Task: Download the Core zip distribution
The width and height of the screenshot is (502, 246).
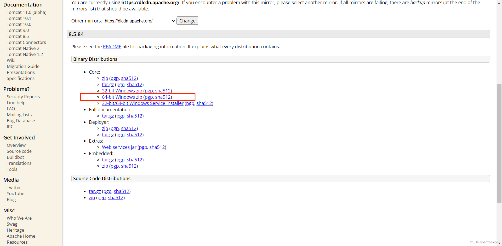Action: (105, 78)
